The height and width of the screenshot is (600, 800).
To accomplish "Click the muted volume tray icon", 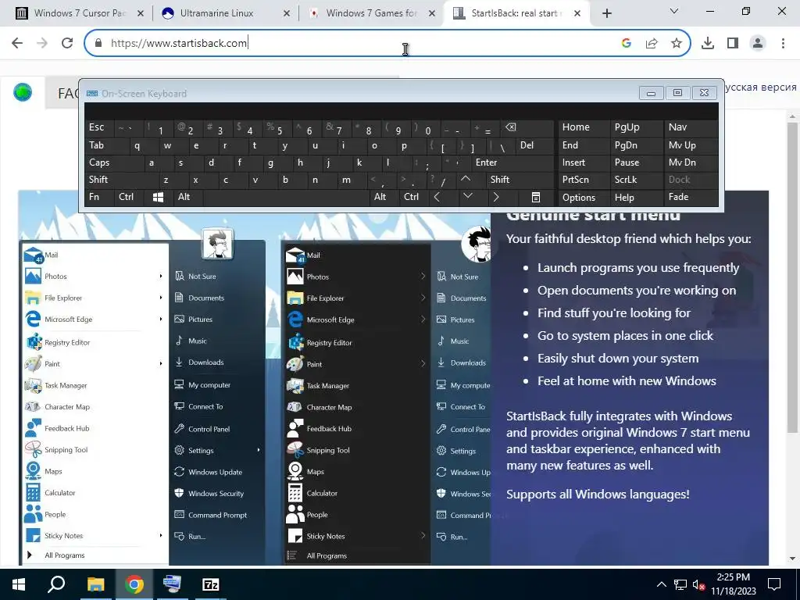I will point(698,584).
